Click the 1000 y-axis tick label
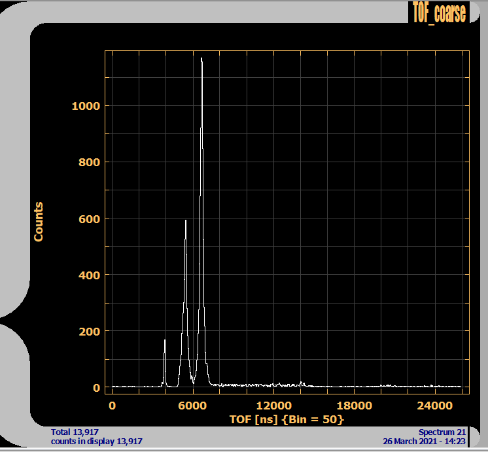This screenshot has height=452, width=488. point(86,106)
